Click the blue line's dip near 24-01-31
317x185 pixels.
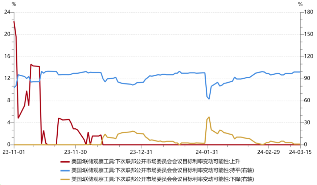(209, 99)
